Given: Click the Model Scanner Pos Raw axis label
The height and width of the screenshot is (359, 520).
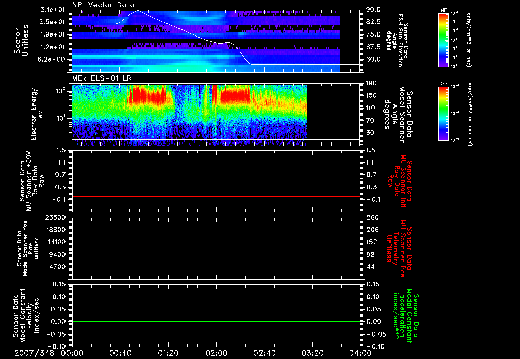Looking at the screenshot, I should 28,248.
